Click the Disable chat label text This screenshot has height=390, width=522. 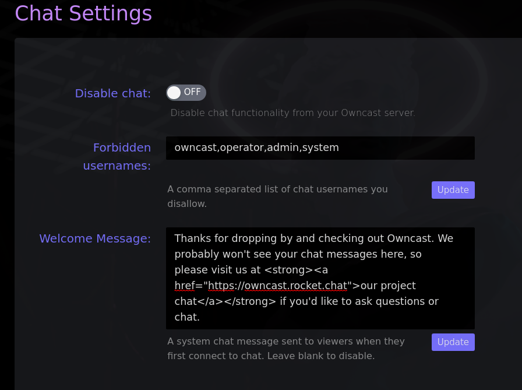[112, 93]
